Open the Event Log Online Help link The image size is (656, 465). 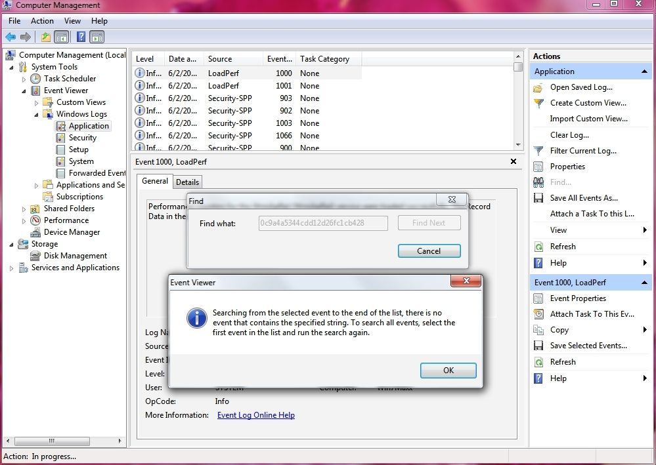[x=256, y=415]
